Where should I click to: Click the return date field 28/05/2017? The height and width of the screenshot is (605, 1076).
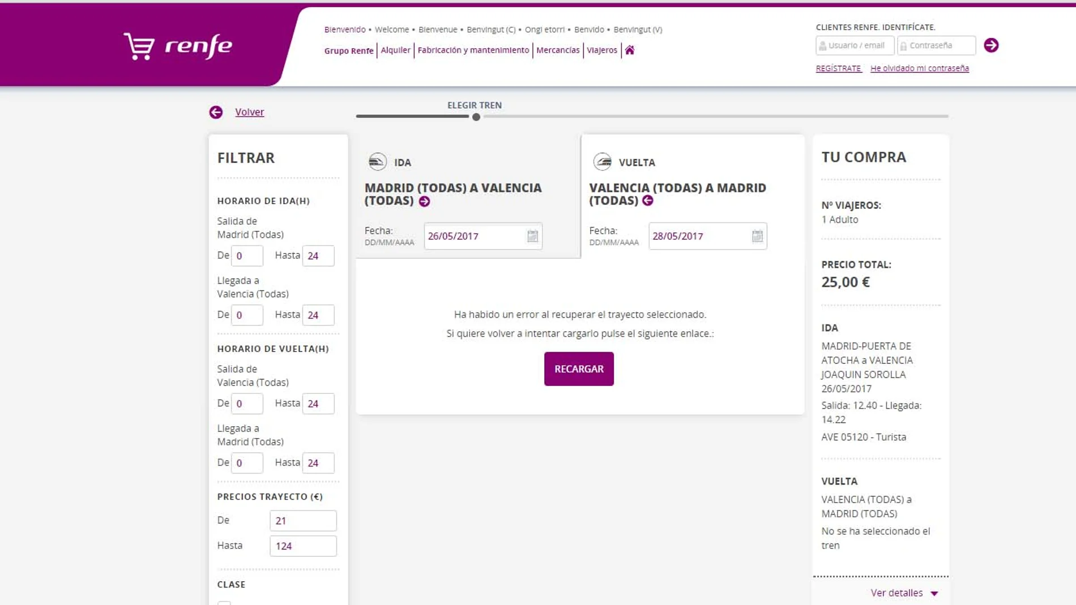pyautogui.click(x=708, y=236)
